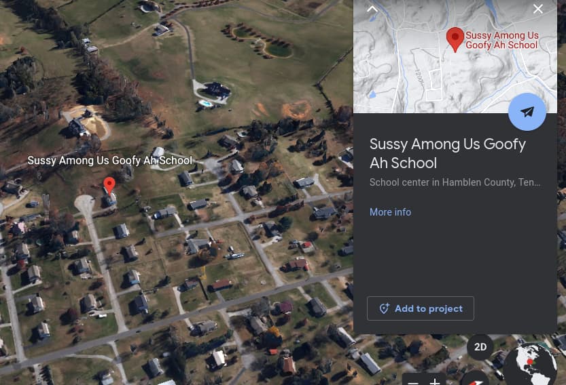Select the red pin on satellite imagery

[x=109, y=186]
